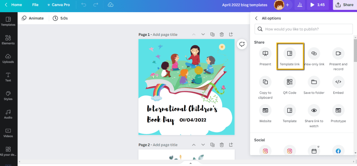The width and height of the screenshot is (357, 166).
Task: Click the undo arrow
Action: coord(84,5)
